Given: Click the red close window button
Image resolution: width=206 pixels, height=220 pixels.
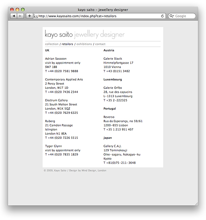Looking at the screenshot, I should pyautogui.click(x=12, y=10).
